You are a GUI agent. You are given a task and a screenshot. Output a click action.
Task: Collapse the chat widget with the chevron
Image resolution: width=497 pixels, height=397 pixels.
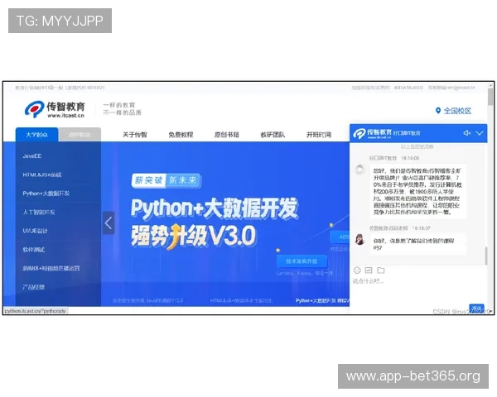click(x=480, y=133)
